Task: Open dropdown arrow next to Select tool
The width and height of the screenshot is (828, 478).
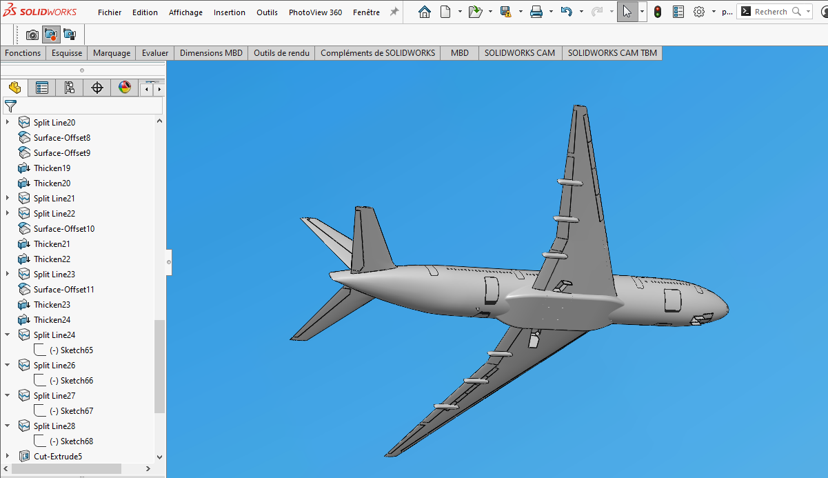Action: [x=643, y=12]
